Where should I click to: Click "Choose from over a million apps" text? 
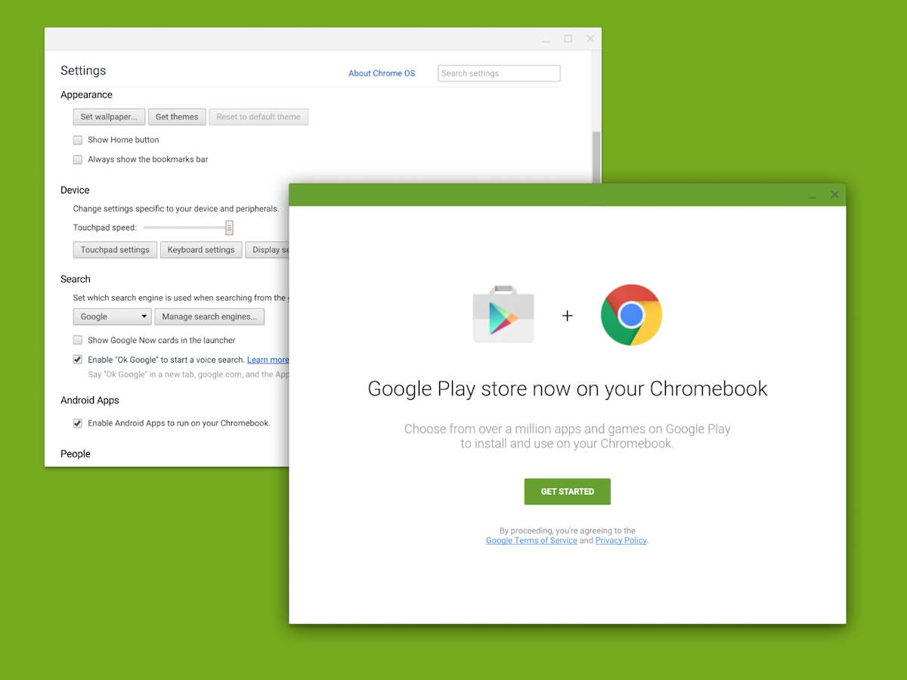pos(568,436)
